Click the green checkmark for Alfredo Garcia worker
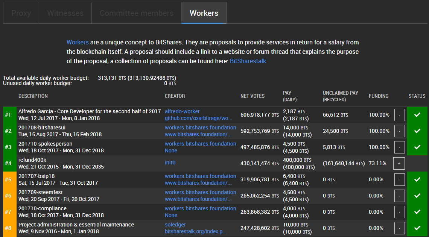This screenshot has height=237, width=429. [x=417, y=115]
